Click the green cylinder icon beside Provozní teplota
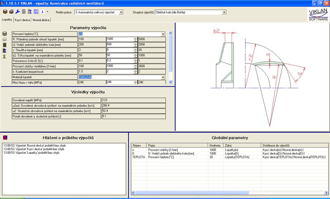Viewport: 330px width, 199px height. (5, 34)
